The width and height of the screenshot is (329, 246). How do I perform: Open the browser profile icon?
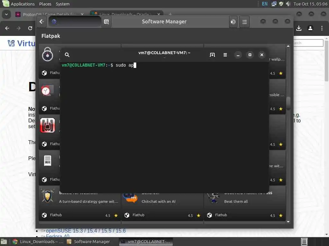click(310, 28)
